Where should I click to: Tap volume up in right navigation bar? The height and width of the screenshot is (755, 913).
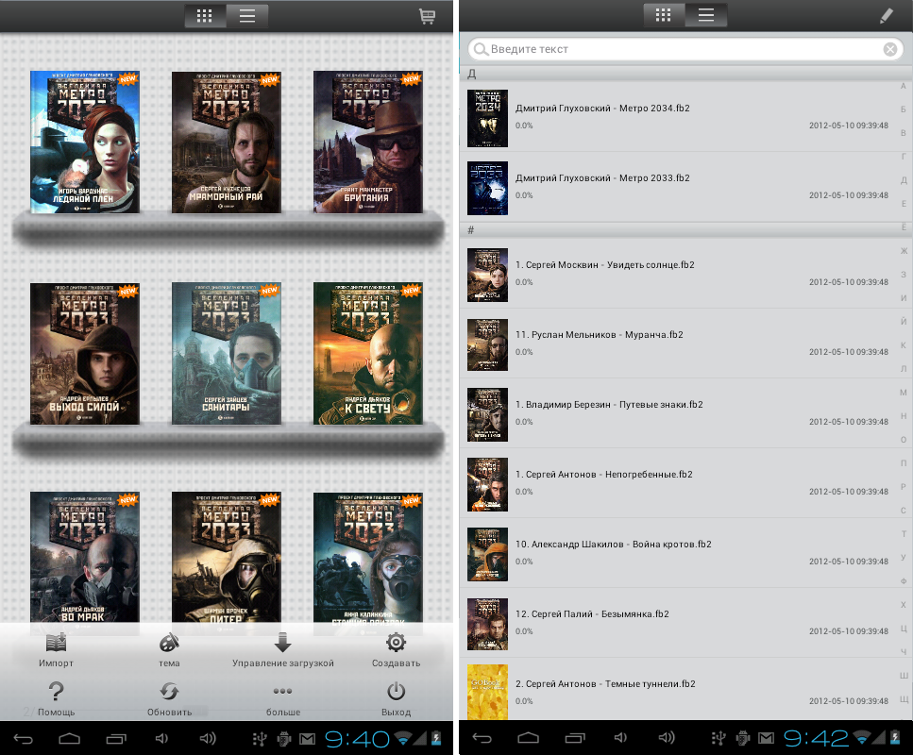tap(667, 738)
